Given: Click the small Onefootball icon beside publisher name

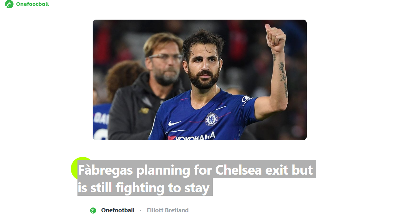Looking at the screenshot, I should coord(93,210).
